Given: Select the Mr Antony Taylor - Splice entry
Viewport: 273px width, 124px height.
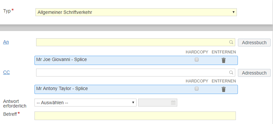Looking at the screenshot, I should pyautogui.click(x=136, y=89).
